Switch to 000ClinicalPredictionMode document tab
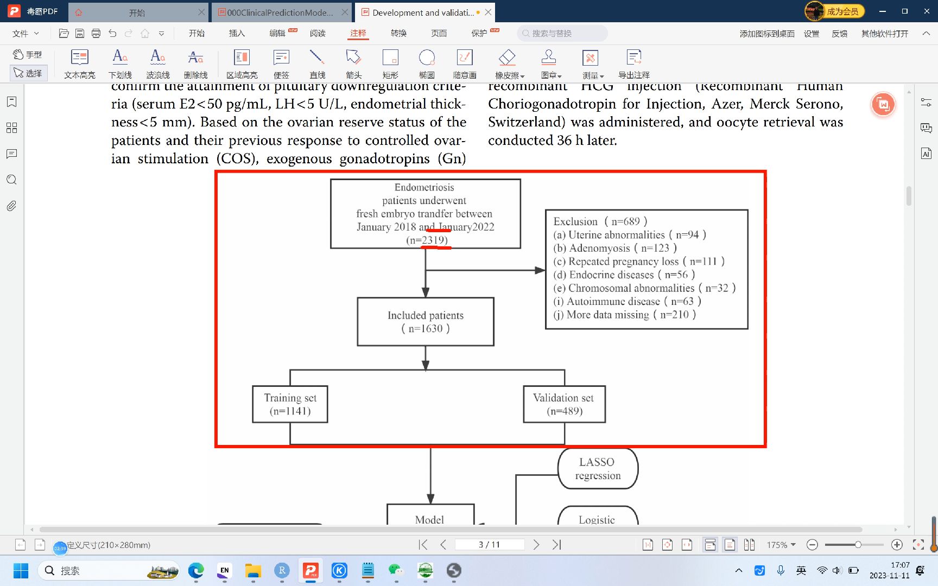This screenshot has width=938, height=586. click(x=281, y=12)
